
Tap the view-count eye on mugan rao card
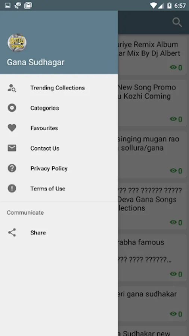pos(173,171)
